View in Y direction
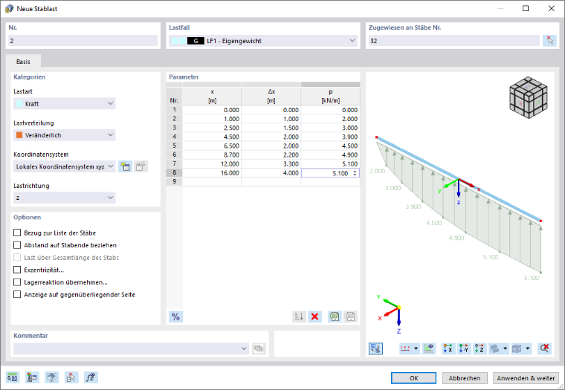 [464, 348]
